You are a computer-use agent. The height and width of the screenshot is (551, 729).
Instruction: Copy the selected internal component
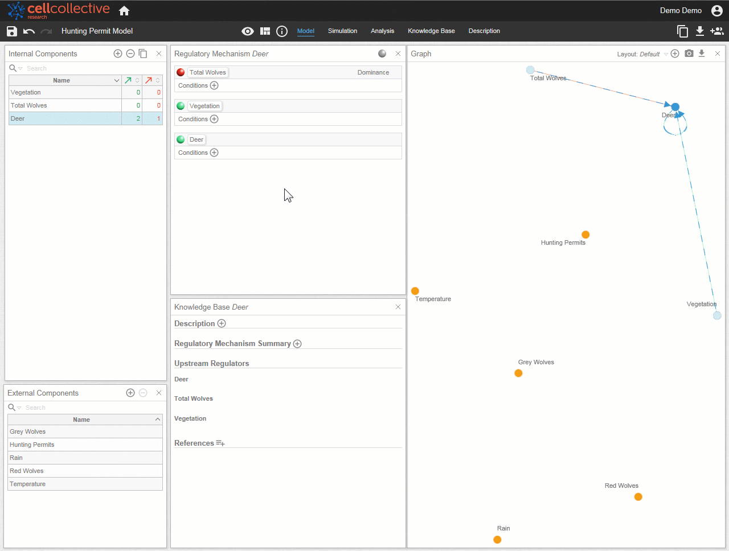click(x=143, y=54)
